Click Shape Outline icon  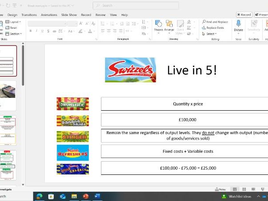tap(189, 27)
